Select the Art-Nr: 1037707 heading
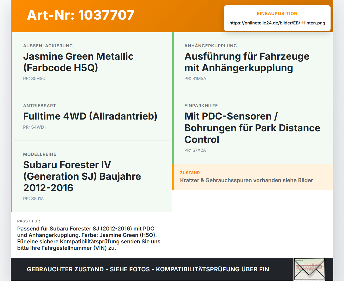The image size is (344, 281). [x=81, y=15]
